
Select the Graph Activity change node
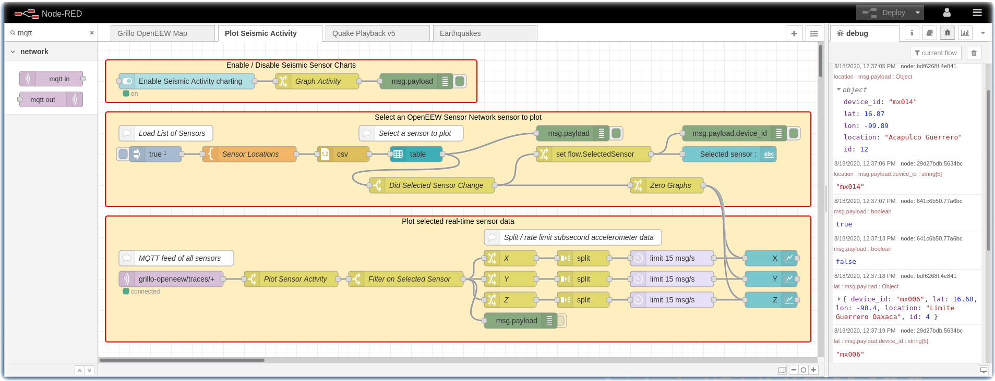317,81
